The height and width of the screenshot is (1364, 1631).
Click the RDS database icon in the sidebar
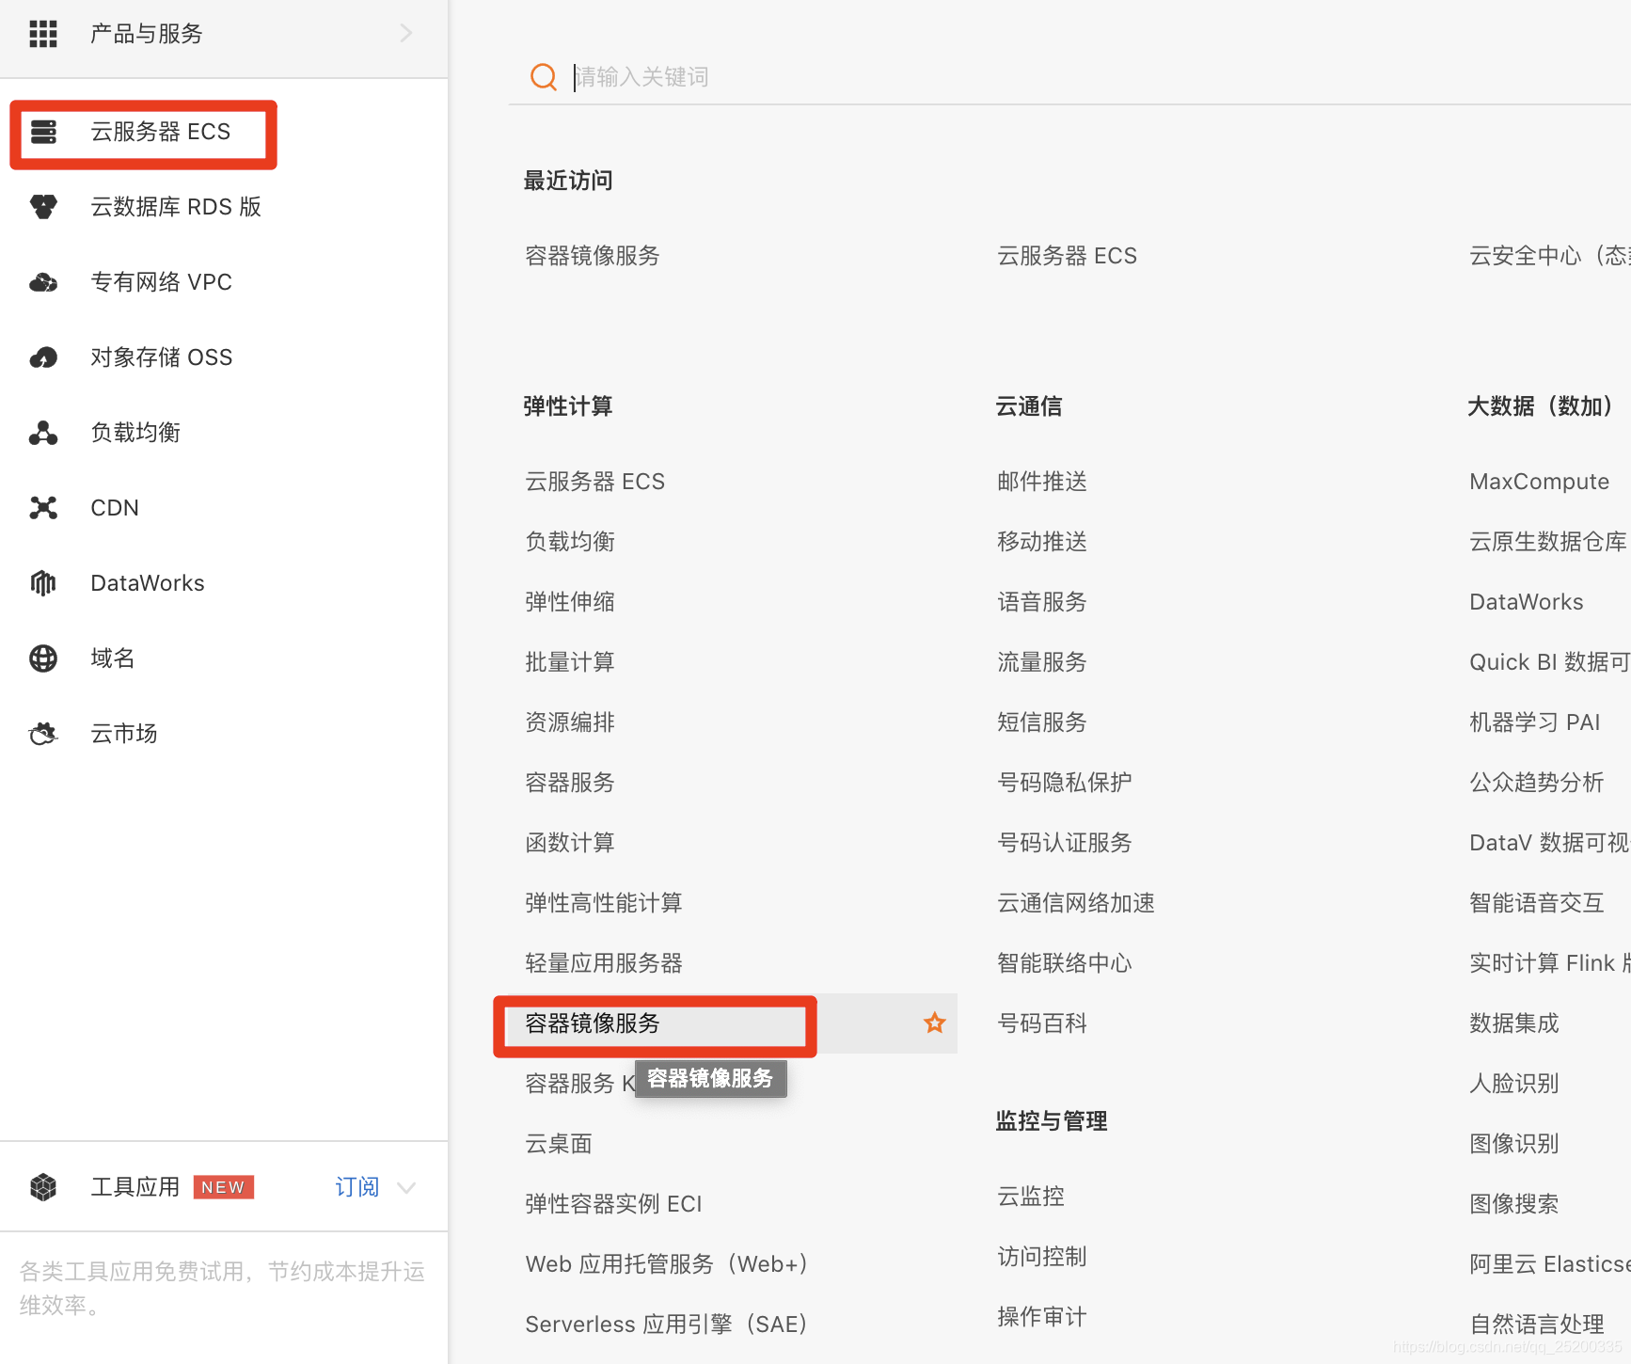[43, 207]
